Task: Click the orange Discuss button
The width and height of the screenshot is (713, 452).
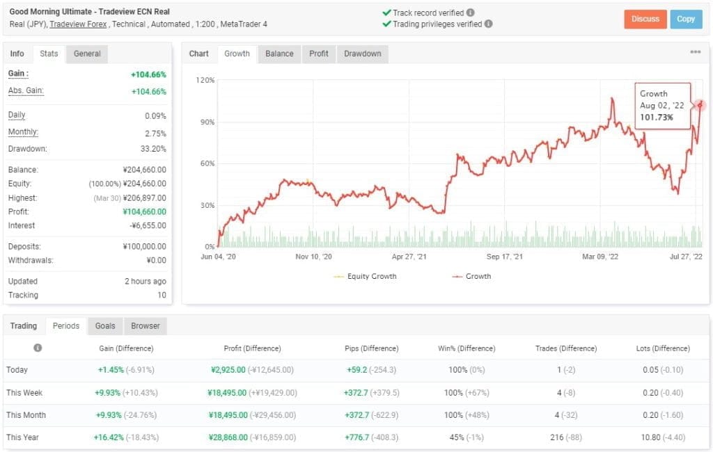Action: 645,19
